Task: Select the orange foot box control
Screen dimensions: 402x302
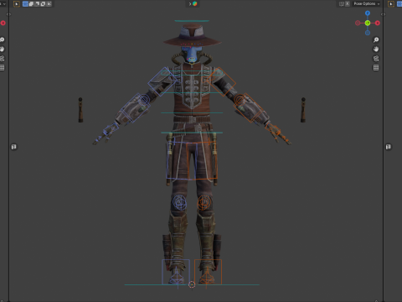Action: [x=208, y=272]
